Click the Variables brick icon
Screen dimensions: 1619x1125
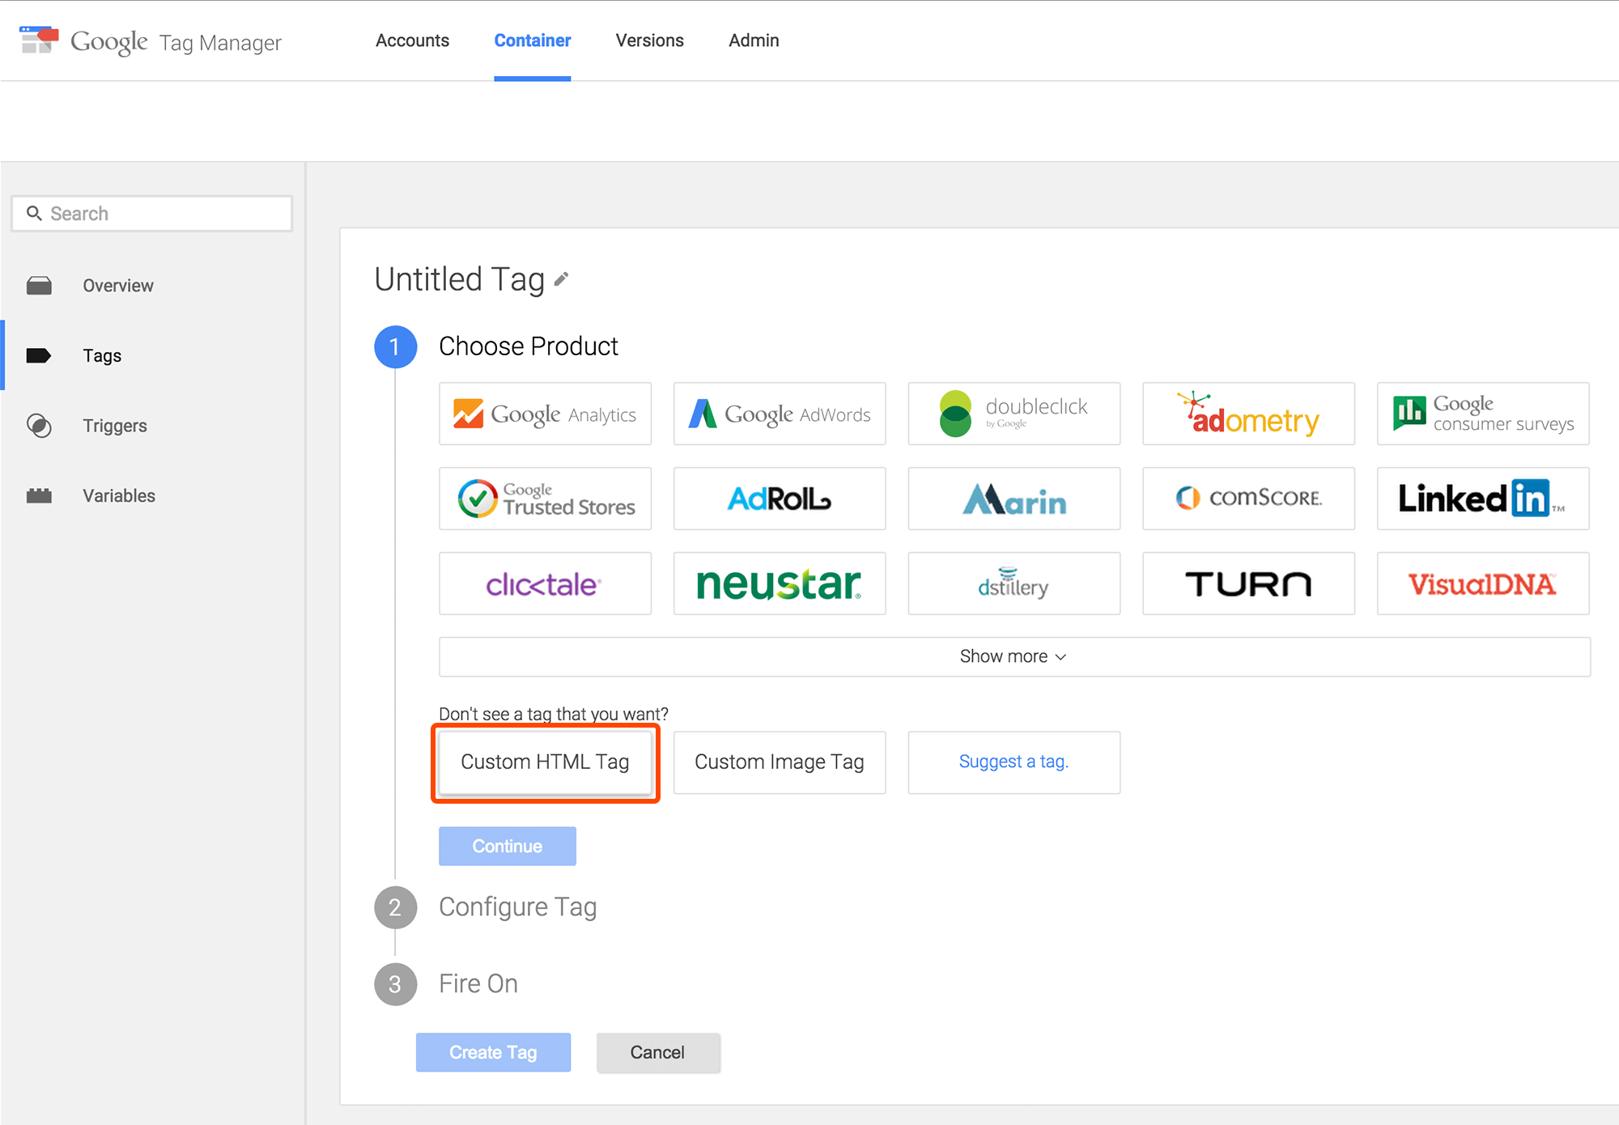pos(39,495)
